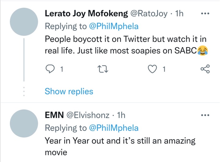Screen dimensions: 220x162
Task: Open EMN's profile avatar
Action: click(24, 123)
